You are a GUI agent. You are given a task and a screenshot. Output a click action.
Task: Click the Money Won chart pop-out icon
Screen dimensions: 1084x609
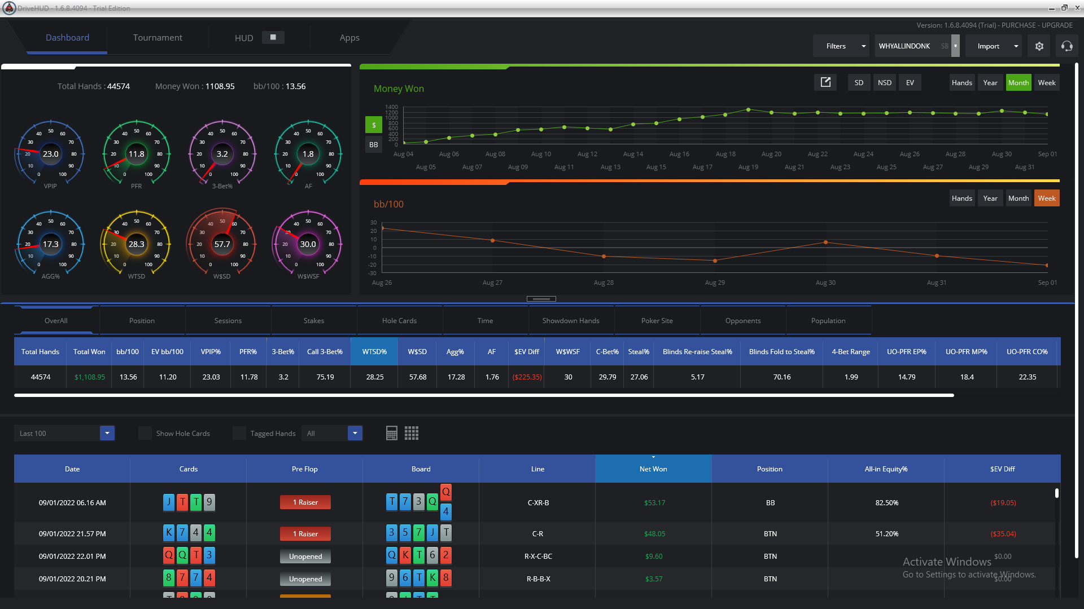(825, 82)
